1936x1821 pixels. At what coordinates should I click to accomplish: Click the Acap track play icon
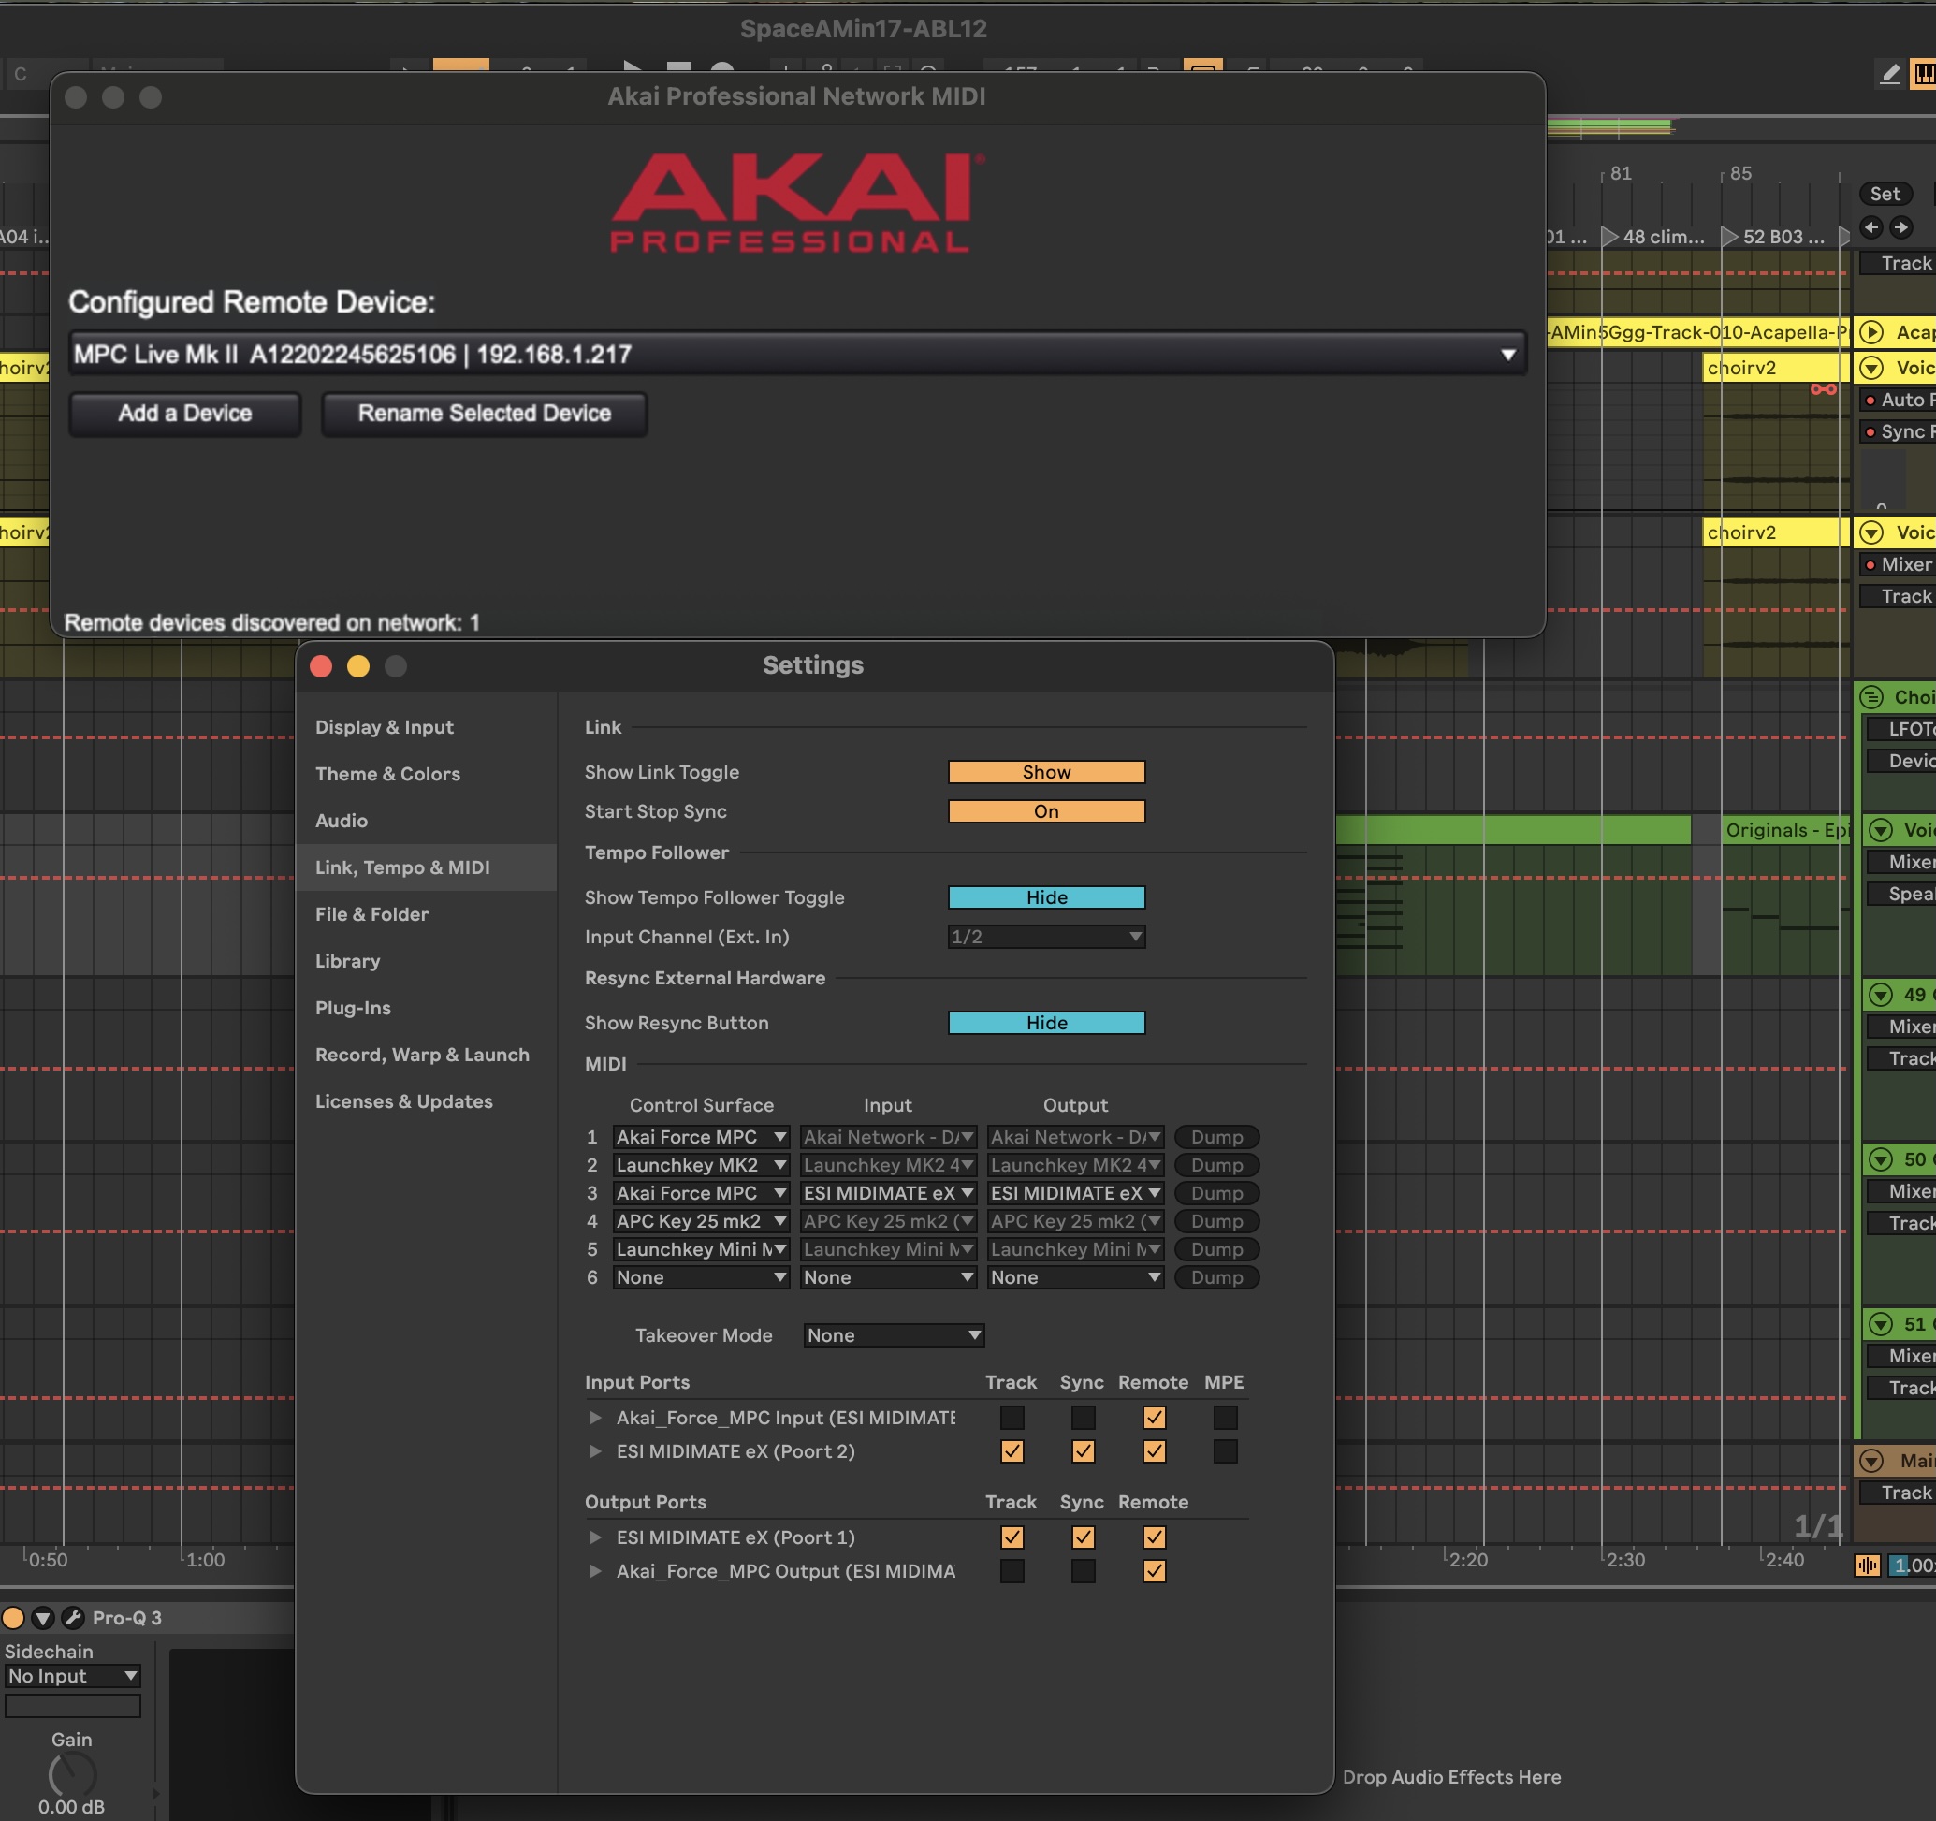pos(1870,332)
